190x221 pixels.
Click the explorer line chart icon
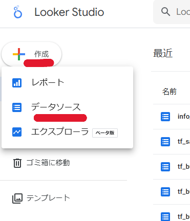coord(17,132)
